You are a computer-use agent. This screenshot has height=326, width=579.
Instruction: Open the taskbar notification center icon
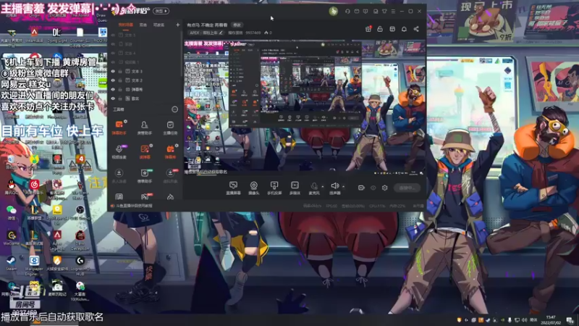click(570, 320)
